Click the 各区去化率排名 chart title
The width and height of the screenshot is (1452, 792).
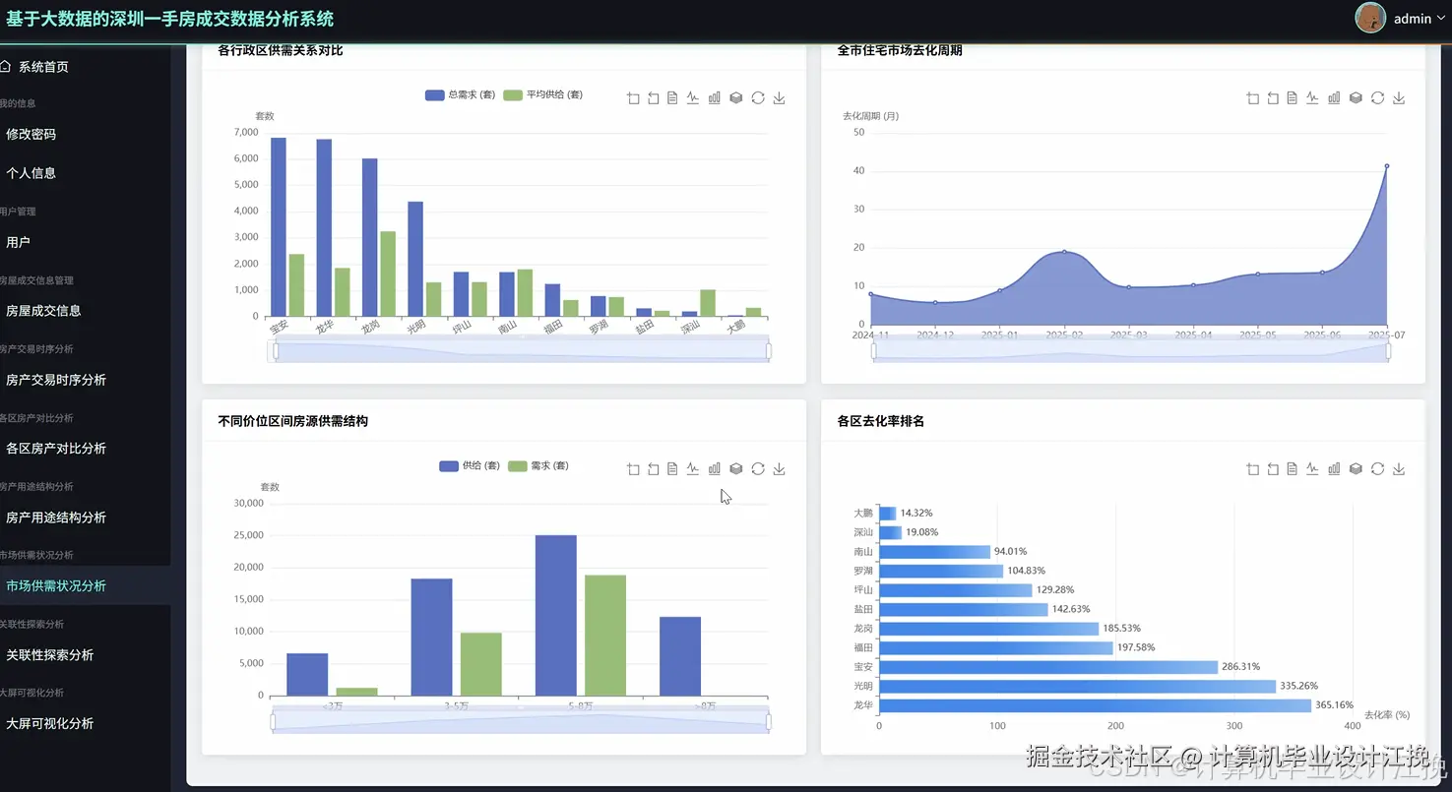[x=880, y=421]
